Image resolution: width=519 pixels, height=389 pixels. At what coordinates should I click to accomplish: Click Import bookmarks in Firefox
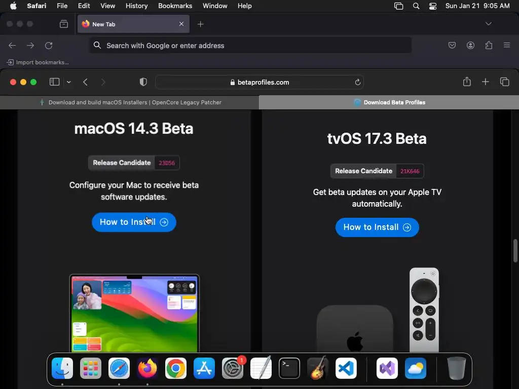[x=38, y=62]
